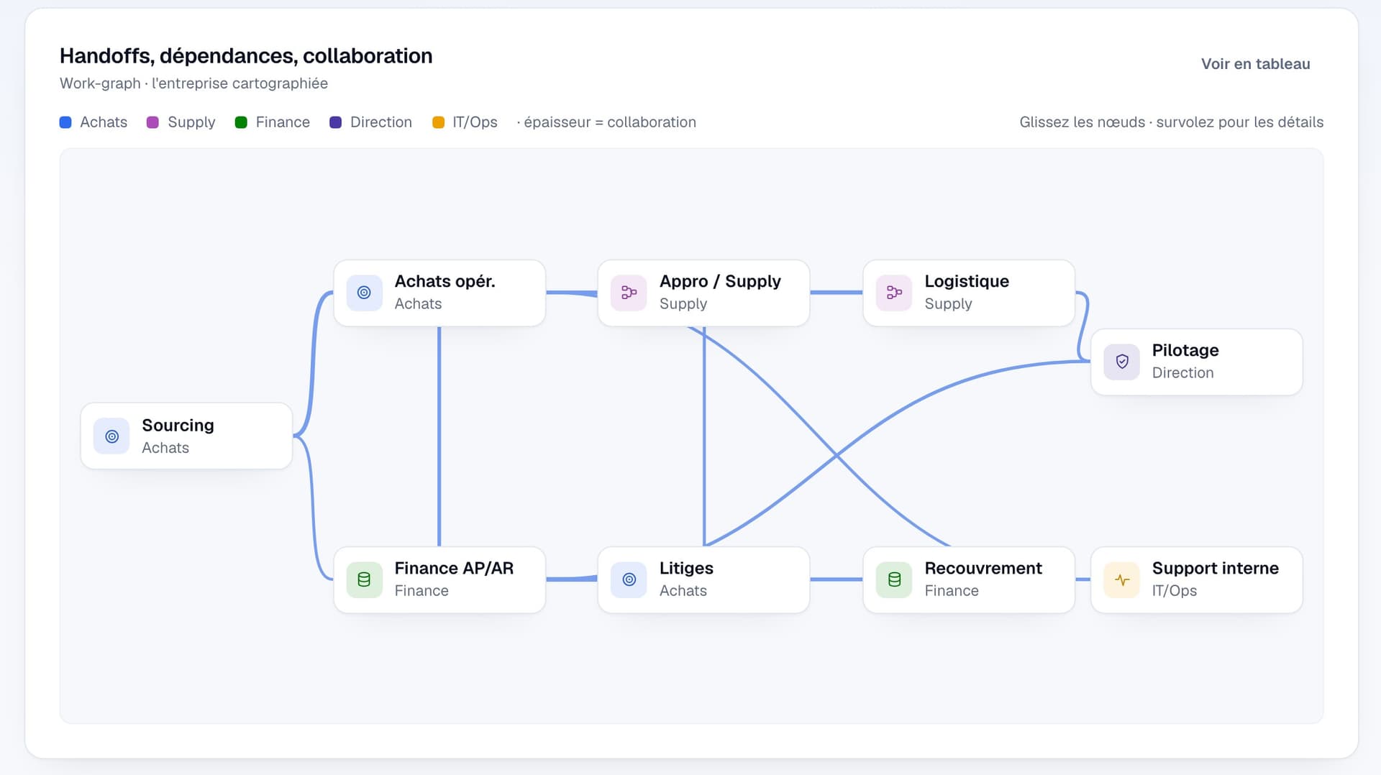Click the Glissez les nœuds hint text
This screenshot has width=1381, height=775.
click(1171, 122)
